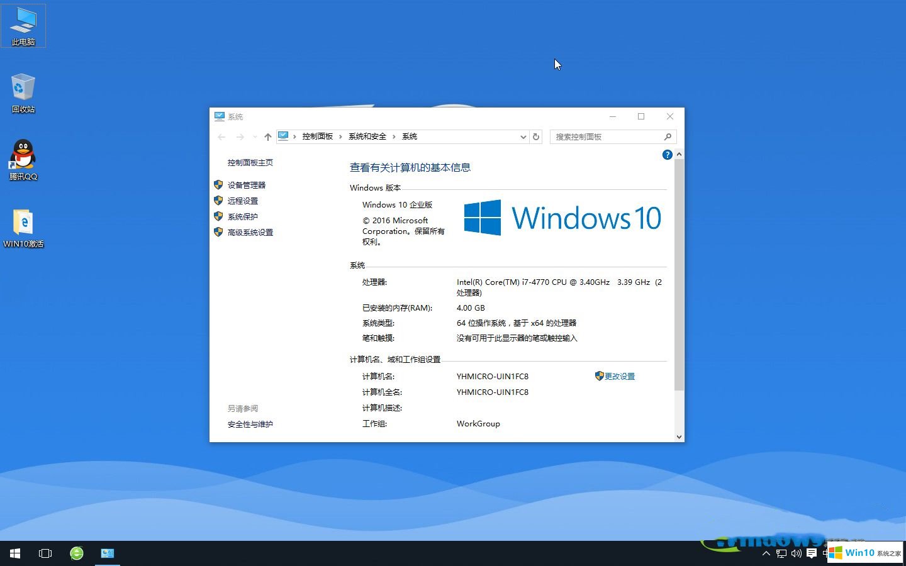Click the help question mark icon

(x=668, y=155)
